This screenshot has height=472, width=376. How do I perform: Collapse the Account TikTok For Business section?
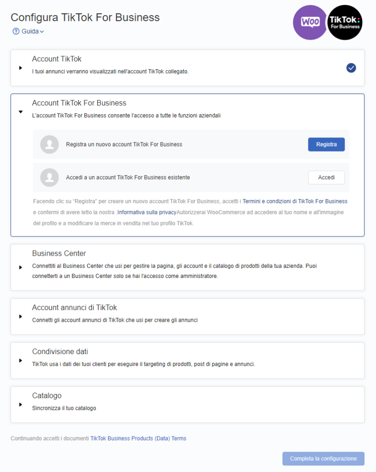pos(20,112)
